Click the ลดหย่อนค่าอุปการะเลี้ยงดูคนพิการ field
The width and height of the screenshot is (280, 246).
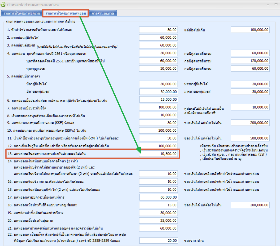[x=158, y=197]
